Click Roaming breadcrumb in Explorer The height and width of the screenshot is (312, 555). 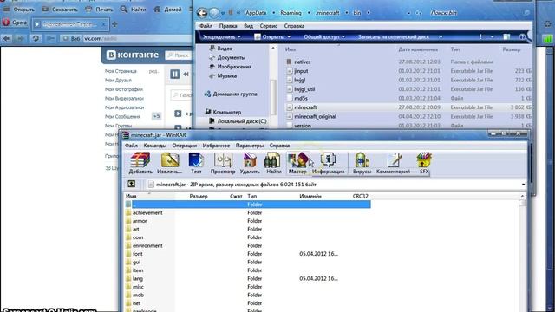(x=291, y=13)
